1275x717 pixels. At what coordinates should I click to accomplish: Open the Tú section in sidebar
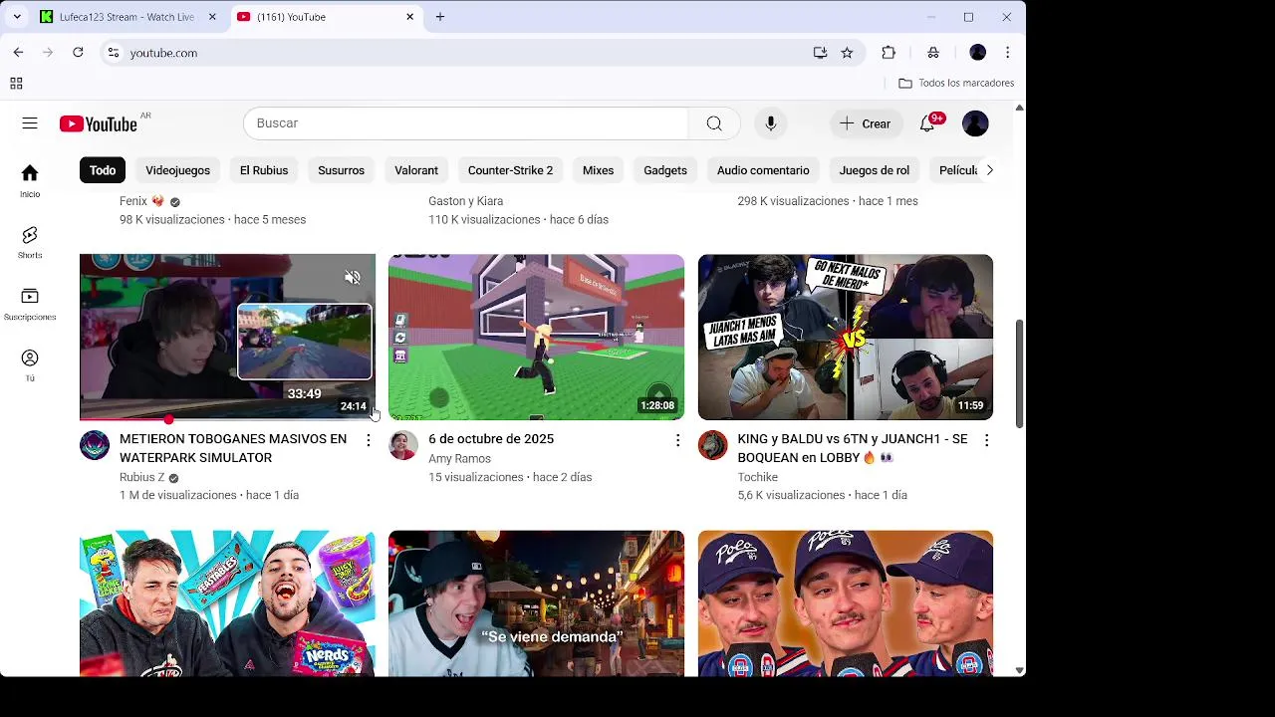30,365
